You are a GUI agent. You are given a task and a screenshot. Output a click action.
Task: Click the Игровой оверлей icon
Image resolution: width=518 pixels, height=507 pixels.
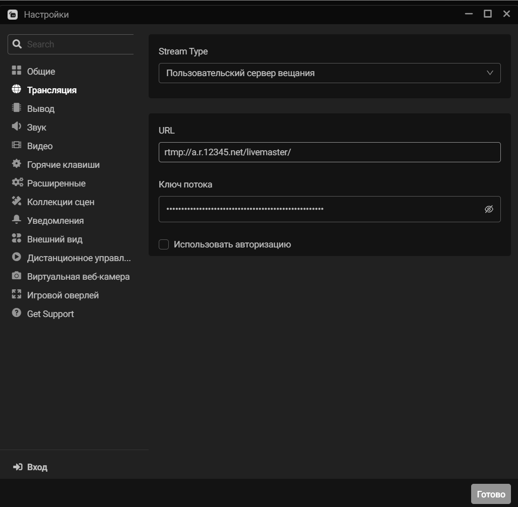coord(17,295)
